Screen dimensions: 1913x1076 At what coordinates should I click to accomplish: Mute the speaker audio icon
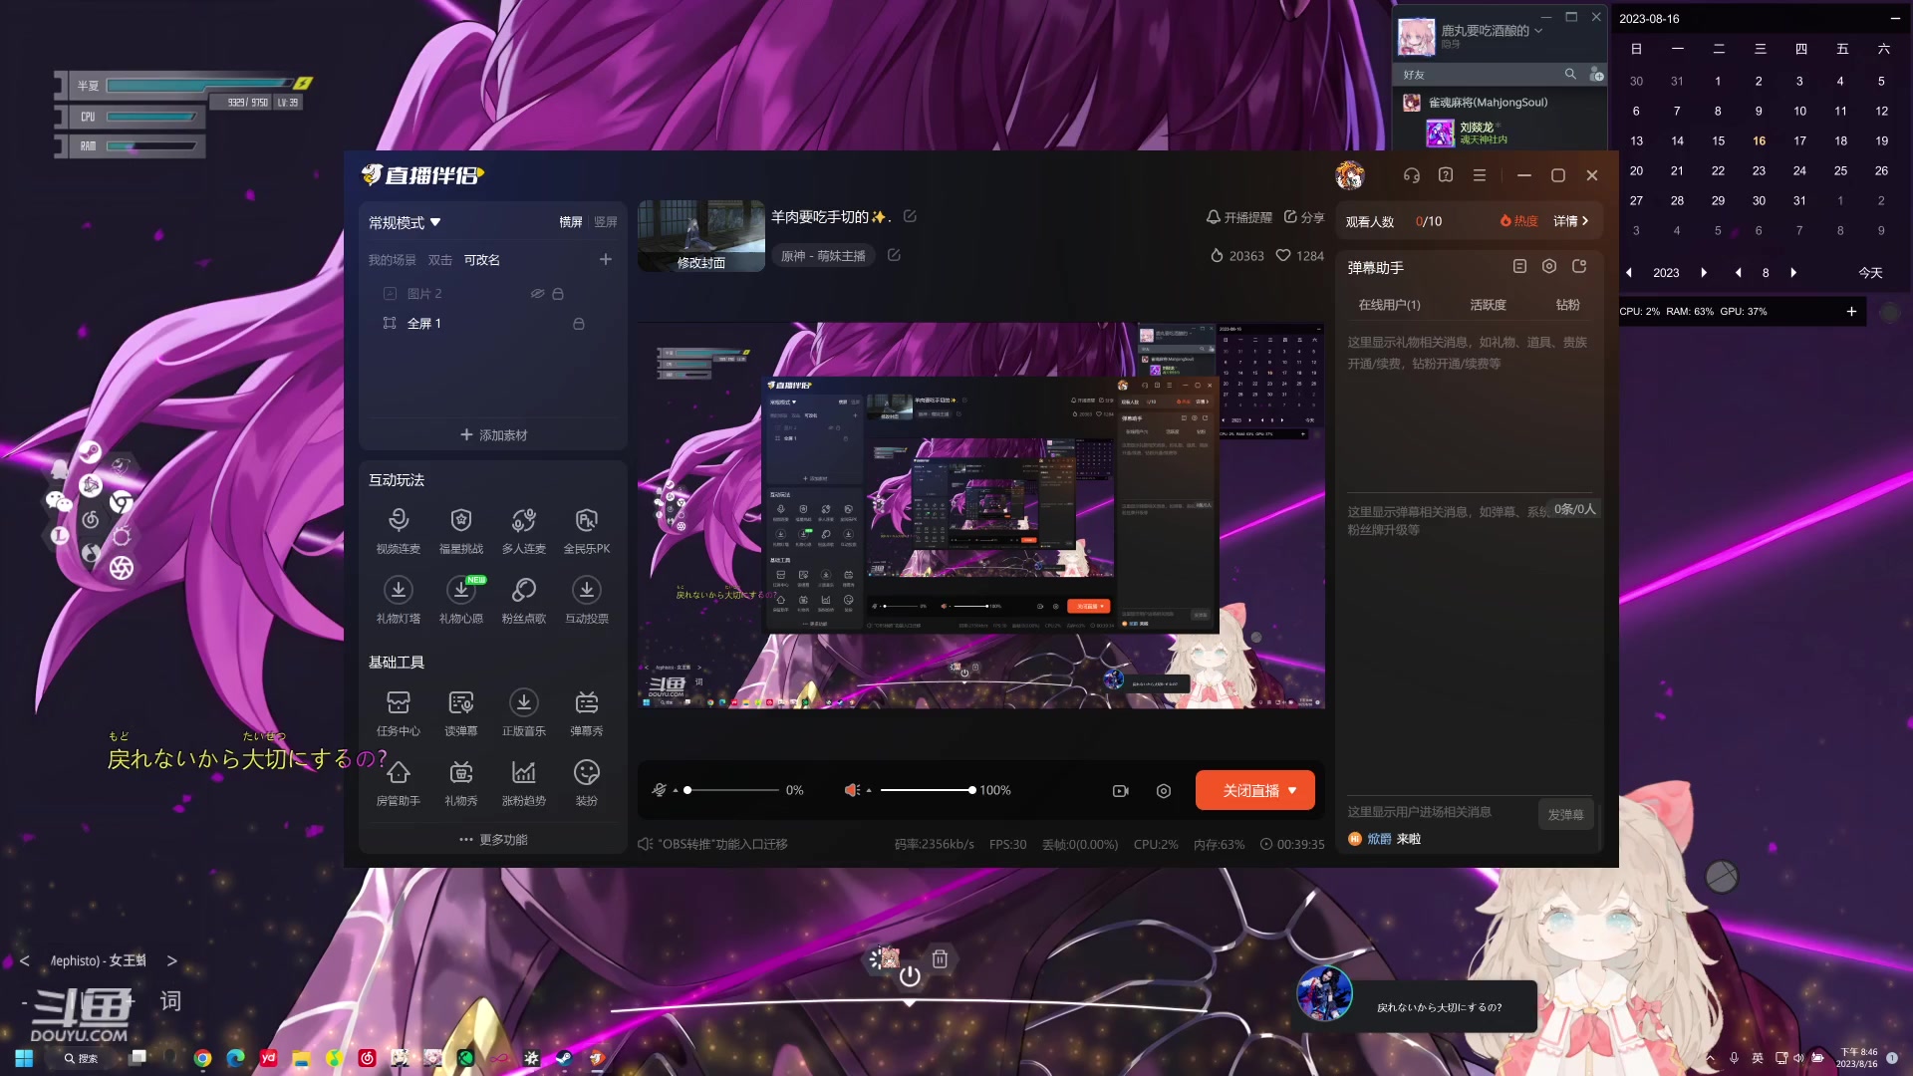click(852, 790)
